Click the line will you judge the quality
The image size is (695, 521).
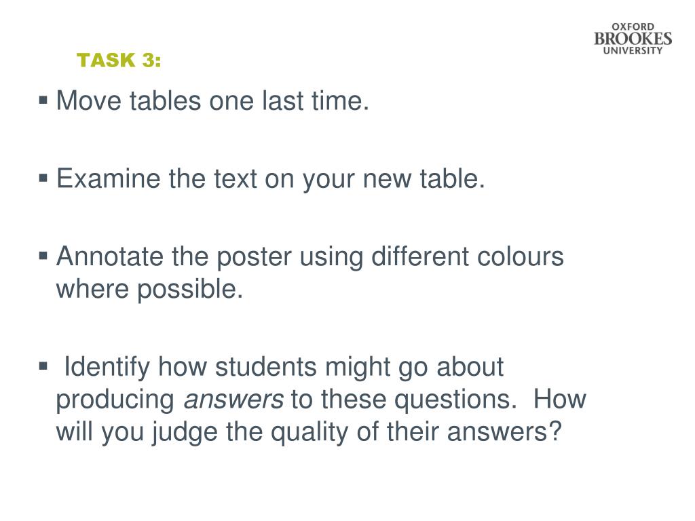click(309, 432)
